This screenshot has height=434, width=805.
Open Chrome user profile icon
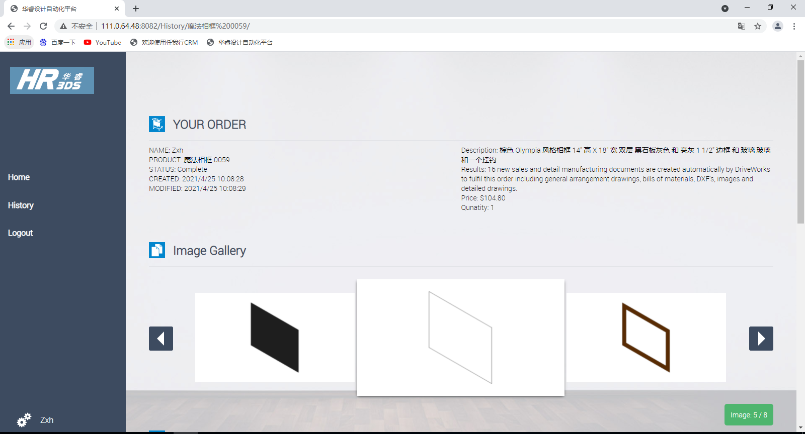(777, 26)
